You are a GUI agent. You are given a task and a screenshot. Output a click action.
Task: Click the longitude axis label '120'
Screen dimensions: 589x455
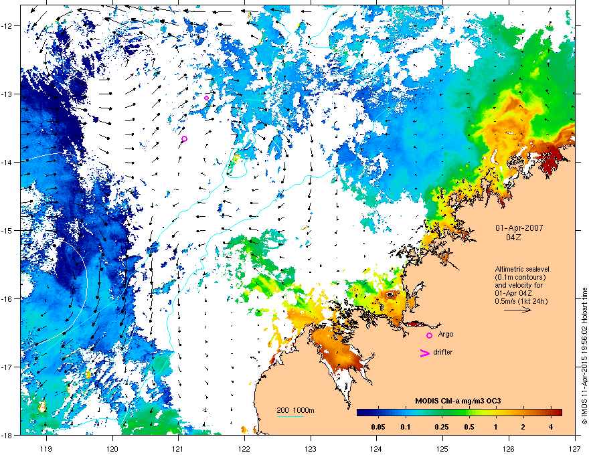pos(112,448)
